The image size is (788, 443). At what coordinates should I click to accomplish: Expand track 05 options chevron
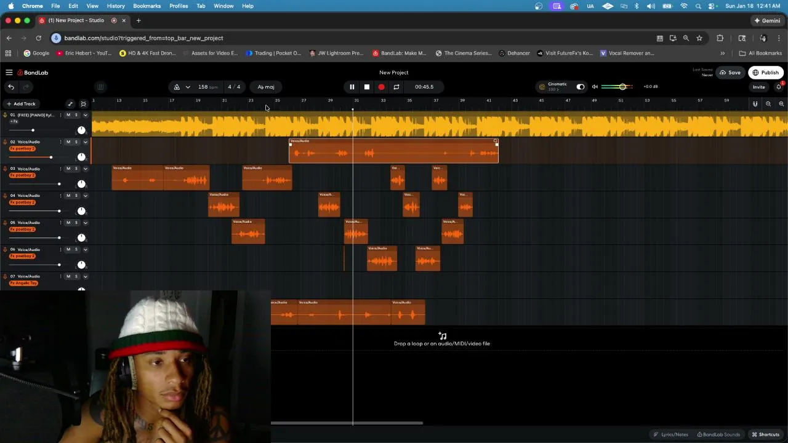pyautogui.click(x=85, y=222)
